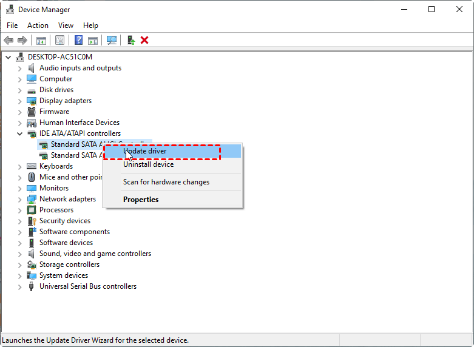This screenshot has width=474, height=347.
Task: Click the Storage controllers icon
Action: click(x=32, y=264)
